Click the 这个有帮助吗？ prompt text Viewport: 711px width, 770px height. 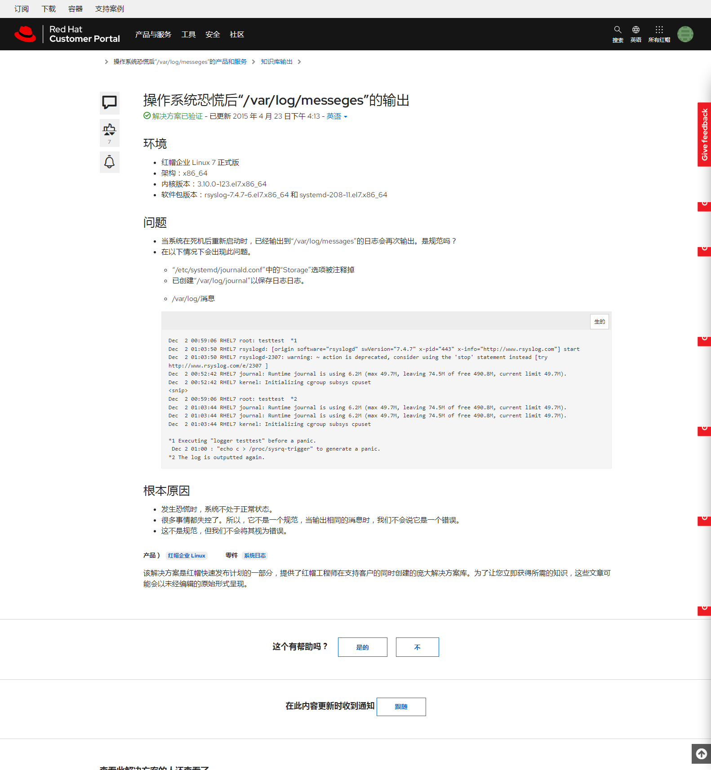point(301,646)
